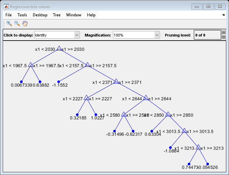This screenshot has height=175, width=229.
Task: Open the Tree menu
Action: coord(57,15)
